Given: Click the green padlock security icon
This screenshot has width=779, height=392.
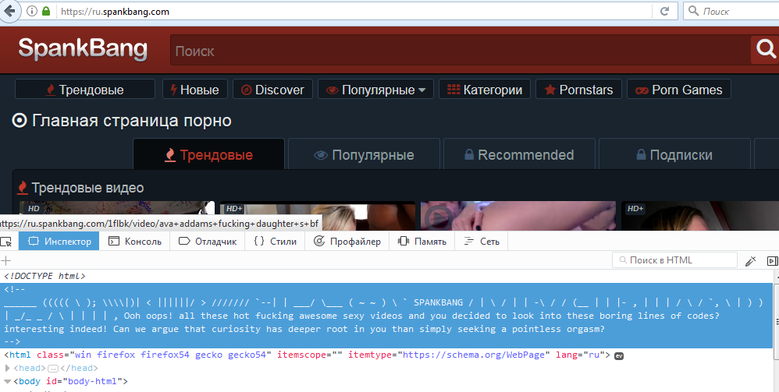Looking at the screenshot, I should [46, 11].
